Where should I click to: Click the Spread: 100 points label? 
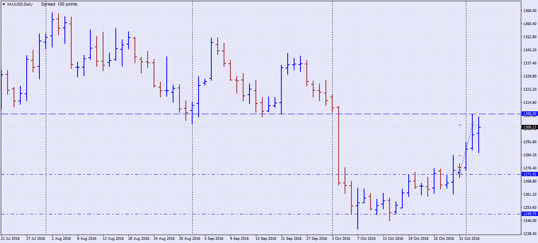pyautogui.click(x=60, y=4)
